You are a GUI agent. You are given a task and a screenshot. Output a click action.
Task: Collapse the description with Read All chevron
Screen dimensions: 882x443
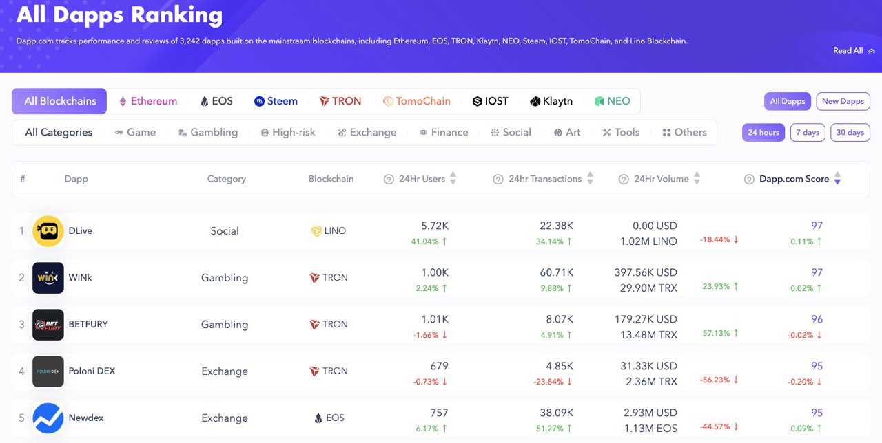tap(872, 51)
